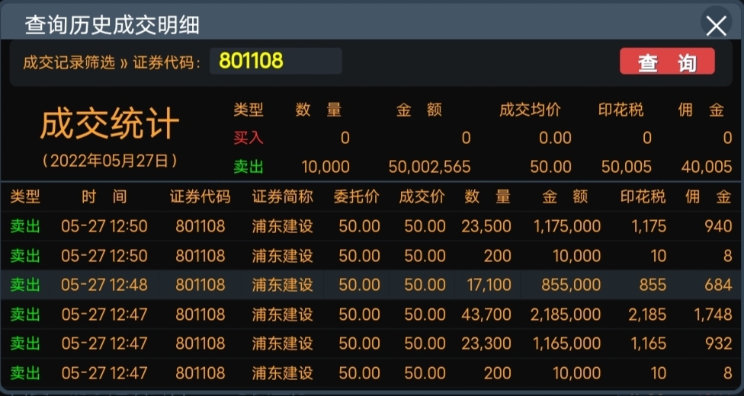The image size is (744, 396).
Task: Select the 委托价 column header
Action: [x=356, y=196]
